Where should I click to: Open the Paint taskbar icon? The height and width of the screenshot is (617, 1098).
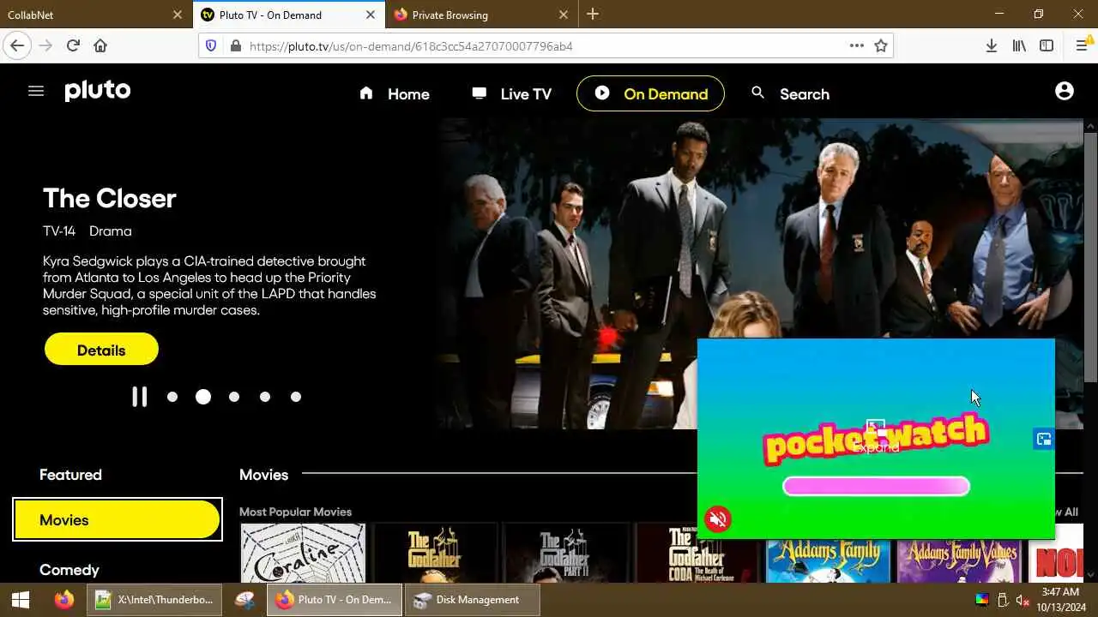pos(245,600)
